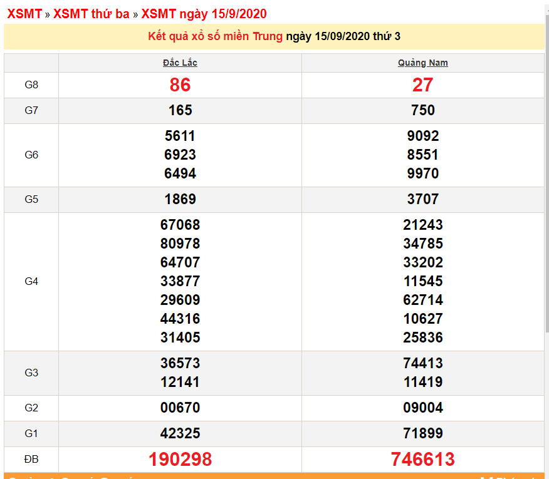Select the G5 prize row label

(31, 198)
